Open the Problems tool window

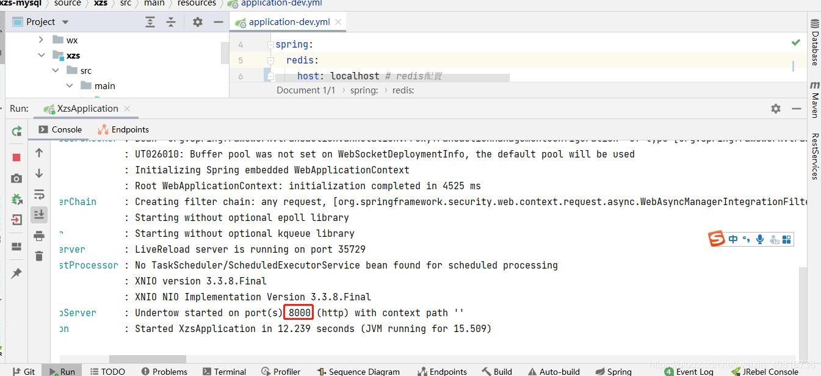pyautogui.click(x=164, y=371)
